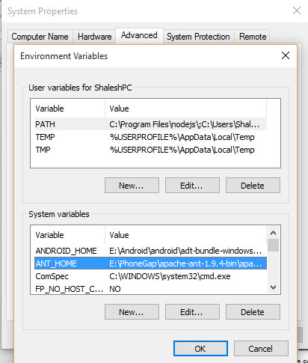Viewport: 308px width, 363px height.
Task: Edit the selected user variable
Action: click(192, 186)
